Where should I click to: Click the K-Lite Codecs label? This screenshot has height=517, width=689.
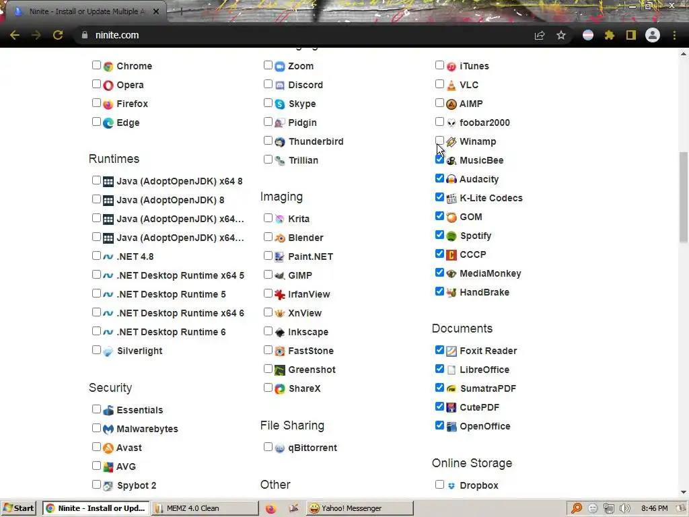tap(491, 199)
